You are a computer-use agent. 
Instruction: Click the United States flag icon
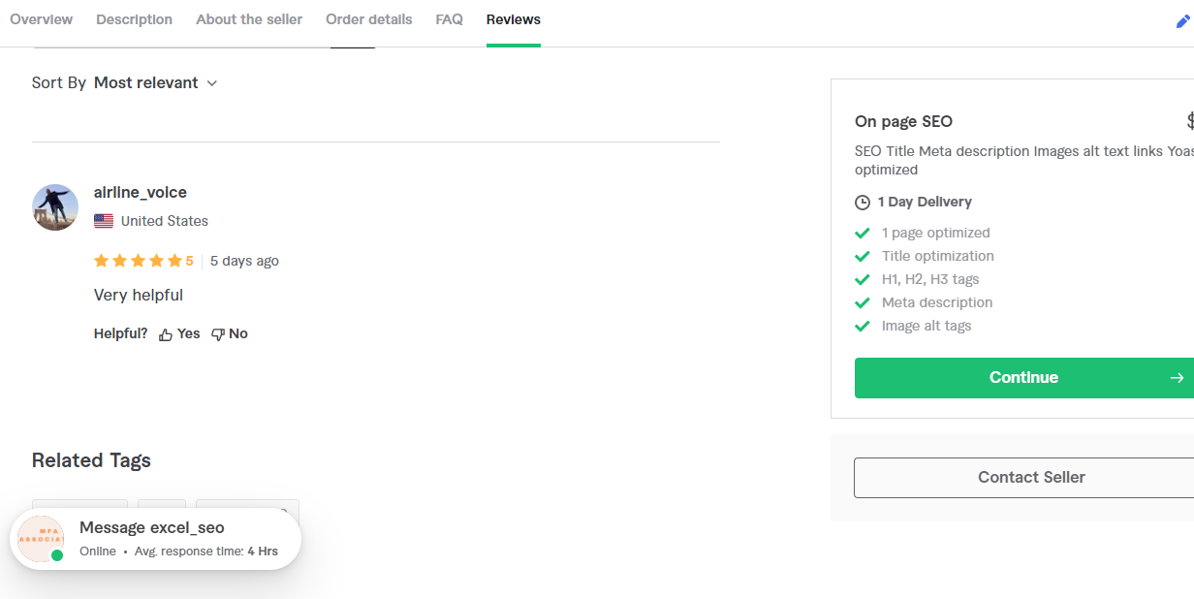pyautogui.click(x=104, y=221)
